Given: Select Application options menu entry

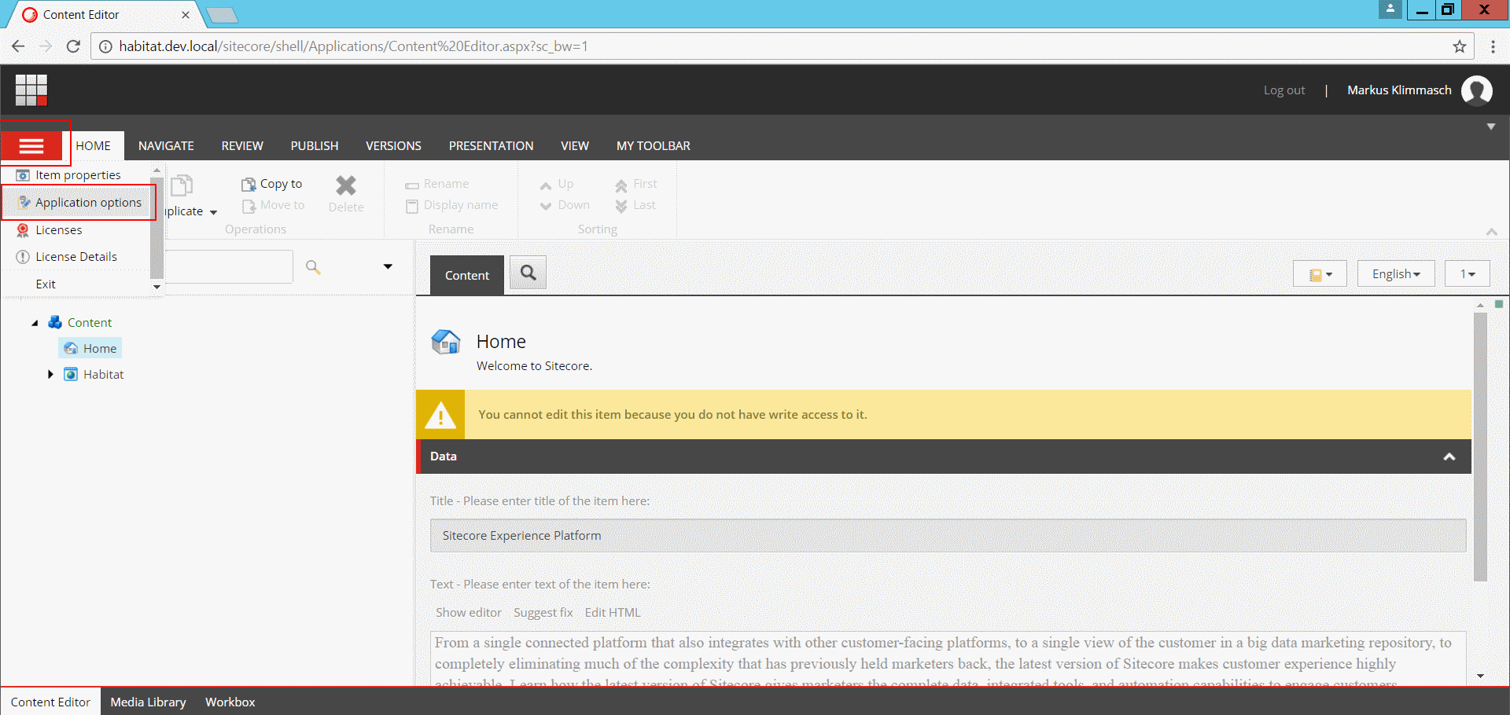Looking at the screenshot, I should pyautogui.click(x=79, y=203).
